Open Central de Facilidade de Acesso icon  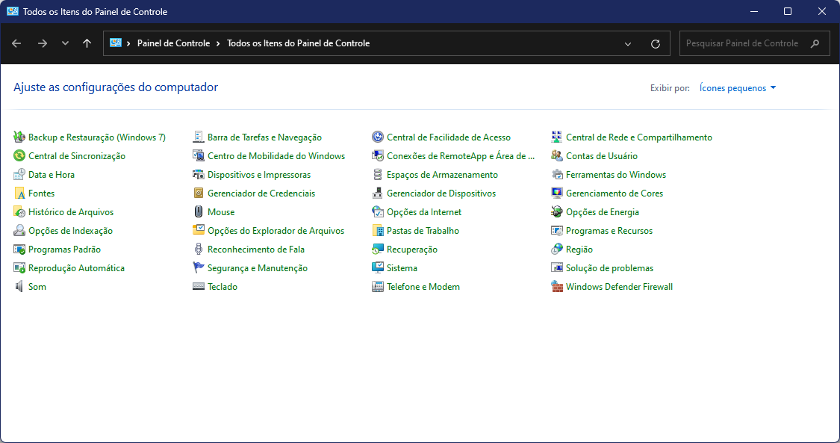pos(378,137)
